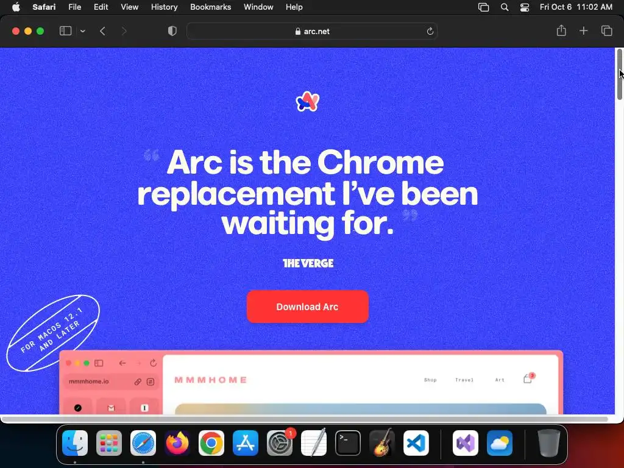The height and width of the screenshot is (468, 624).
Task: Open the Edit menu
Action: [101, 7]
